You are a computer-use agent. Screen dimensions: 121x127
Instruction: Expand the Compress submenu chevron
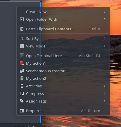104,94
